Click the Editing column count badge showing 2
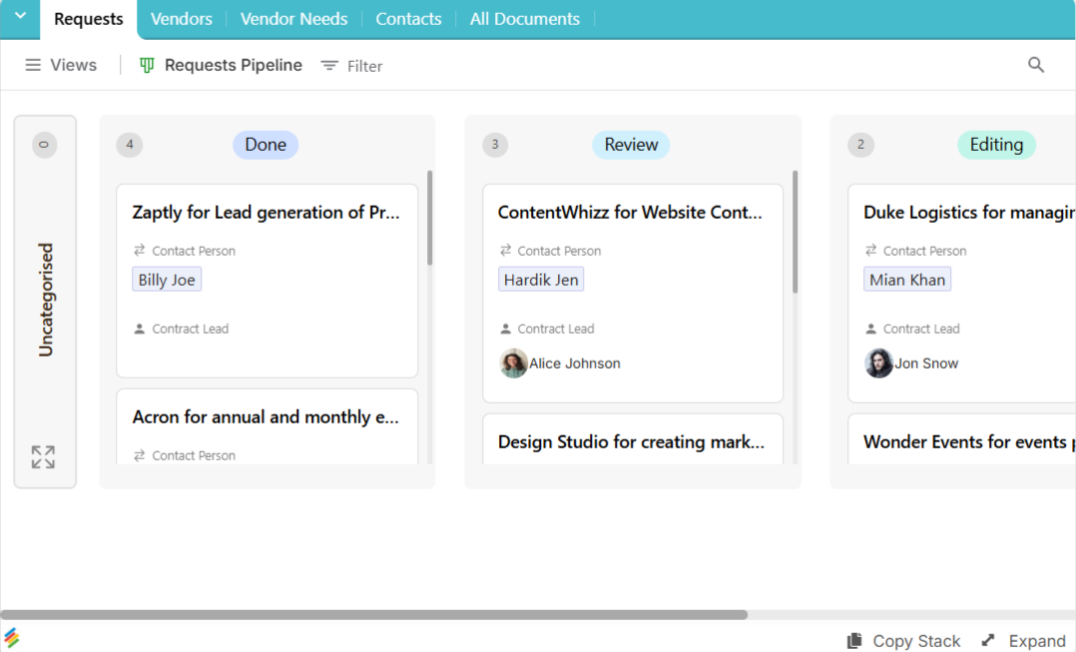Image resolution: width=1076 pixels, height=652 pixels. point(860,145)
